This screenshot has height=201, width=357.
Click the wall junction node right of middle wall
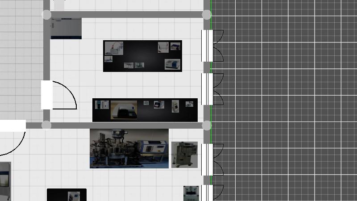207,126
